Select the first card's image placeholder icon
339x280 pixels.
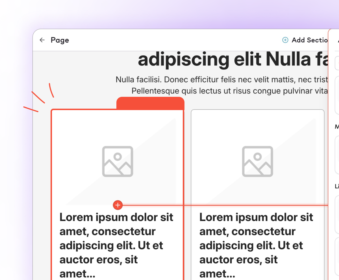(x=118, y=161)
